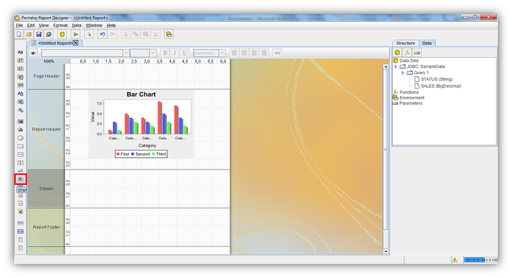Select the chart element in the palette
The width and height of the screenshot is (512, 278).
pyautogui.click(x=20, y=179)
